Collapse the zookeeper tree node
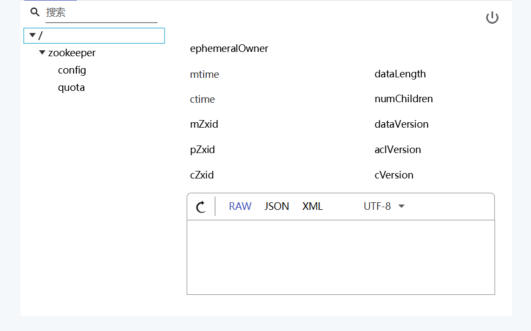The height and width of the screenshot is (331, 531). [x=42, y=52]
